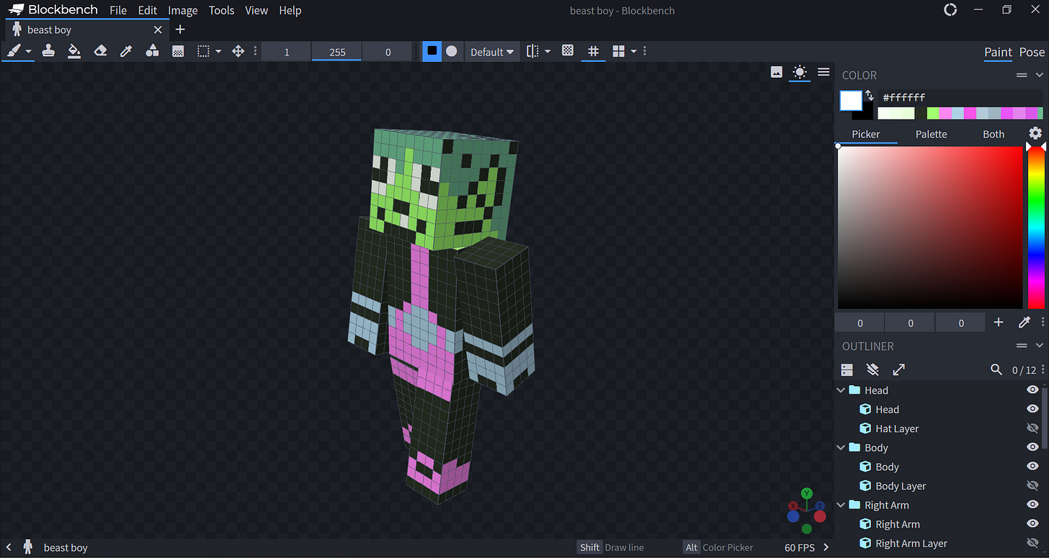Adjust the rainbow hue slider
The width and height of the screenshot is (1049, 558).
tap(1035, 228)
